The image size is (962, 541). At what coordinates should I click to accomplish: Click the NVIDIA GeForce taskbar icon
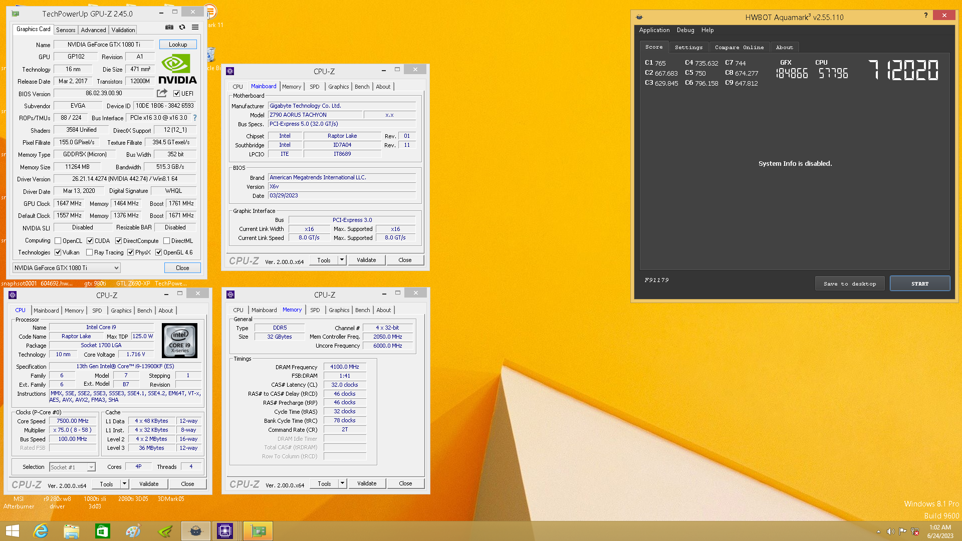point(164,531)
